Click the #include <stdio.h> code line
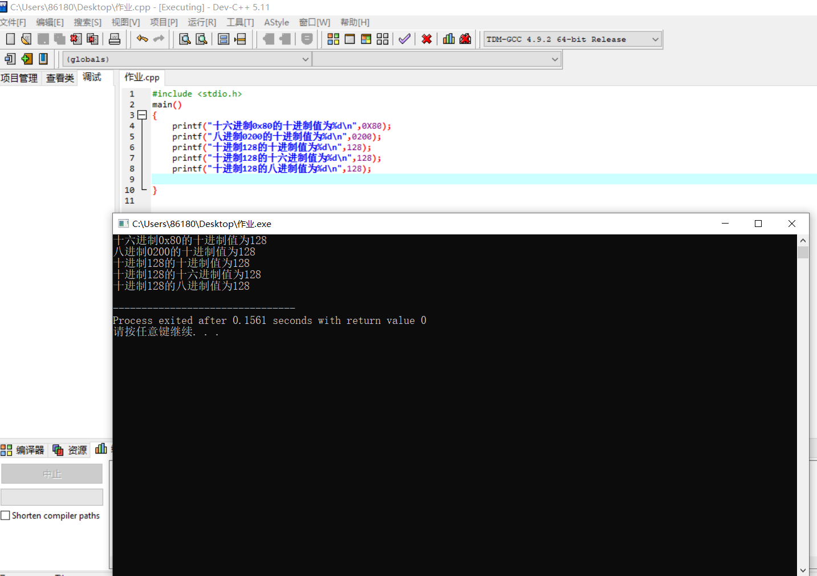Screen dimensions: 817x576 pos(197,94)
